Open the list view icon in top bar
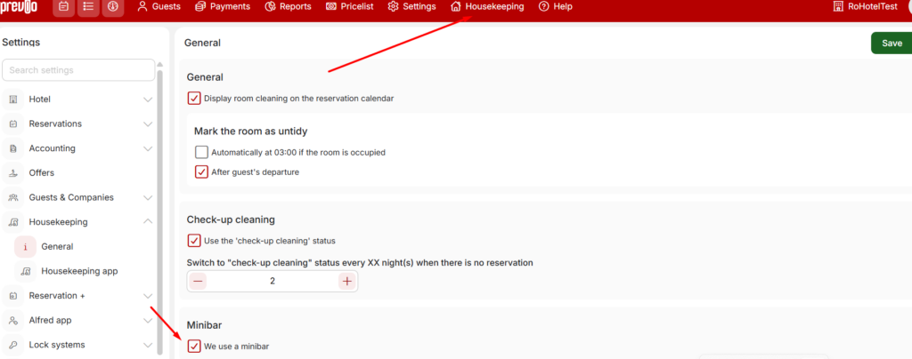Viewport: 912px width, 359px height. pos(88,7)
